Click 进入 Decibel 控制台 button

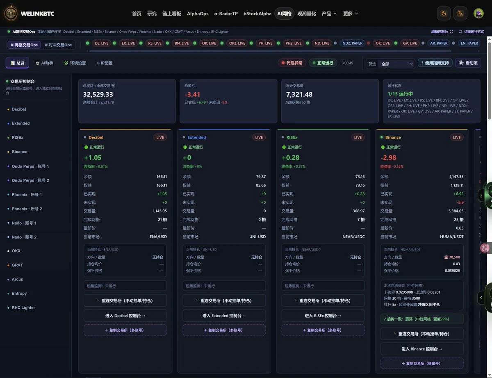point(125,316)
